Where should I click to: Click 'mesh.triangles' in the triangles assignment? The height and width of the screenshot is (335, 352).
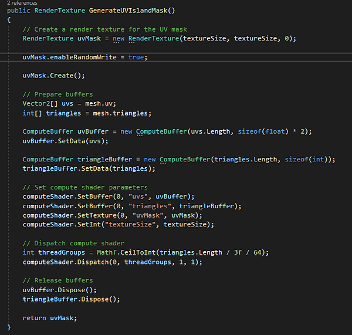[x=120, y=113]
